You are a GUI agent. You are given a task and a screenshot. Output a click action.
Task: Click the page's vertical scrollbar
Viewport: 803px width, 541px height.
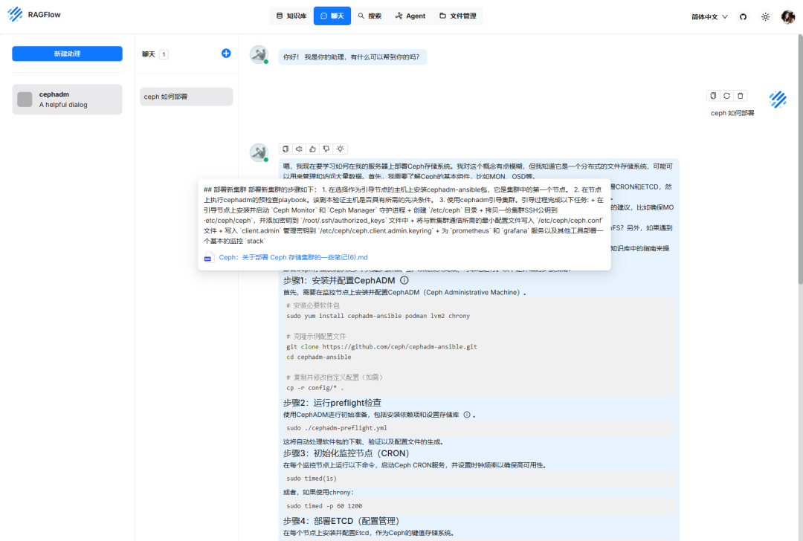pyautogui.click(x=800, y=159)
